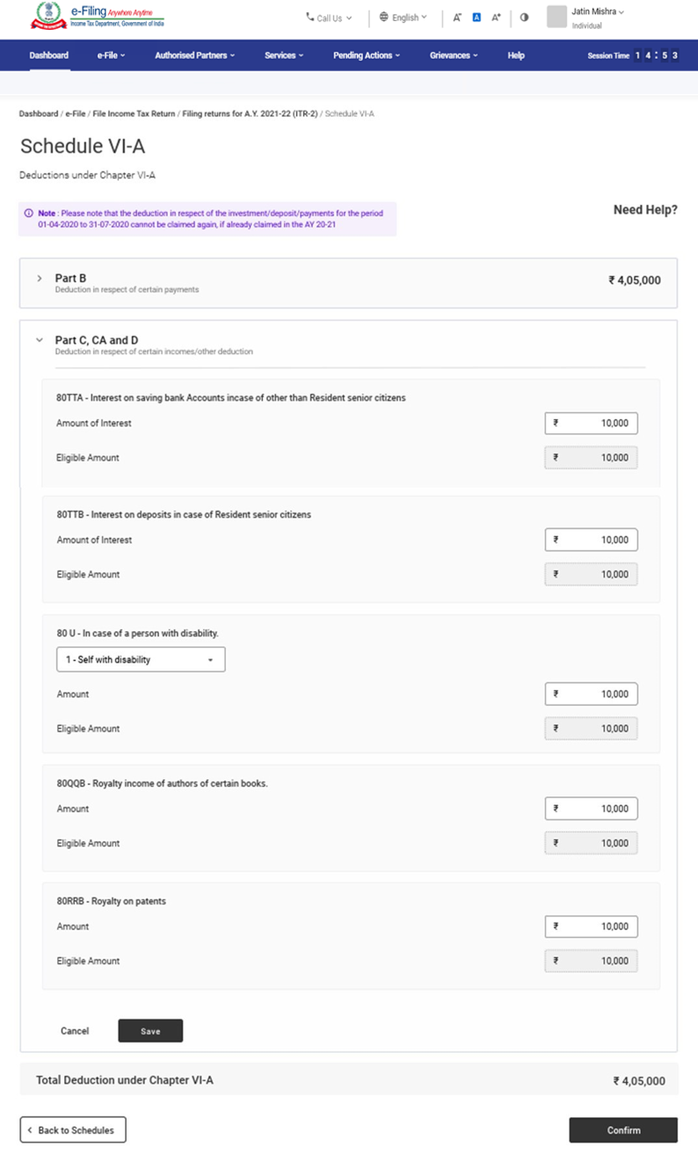This screenshot has width=698, height=1155.
Task: Click the Save button
Action: tap(150, 1031)
